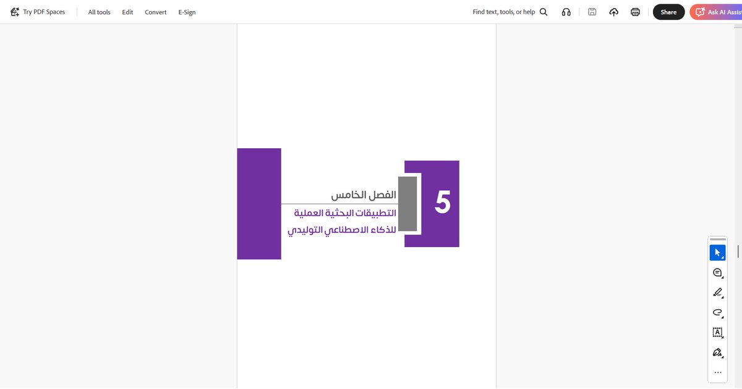Click the cloud upload icon
742x389 pixels.
click(613, 12)
